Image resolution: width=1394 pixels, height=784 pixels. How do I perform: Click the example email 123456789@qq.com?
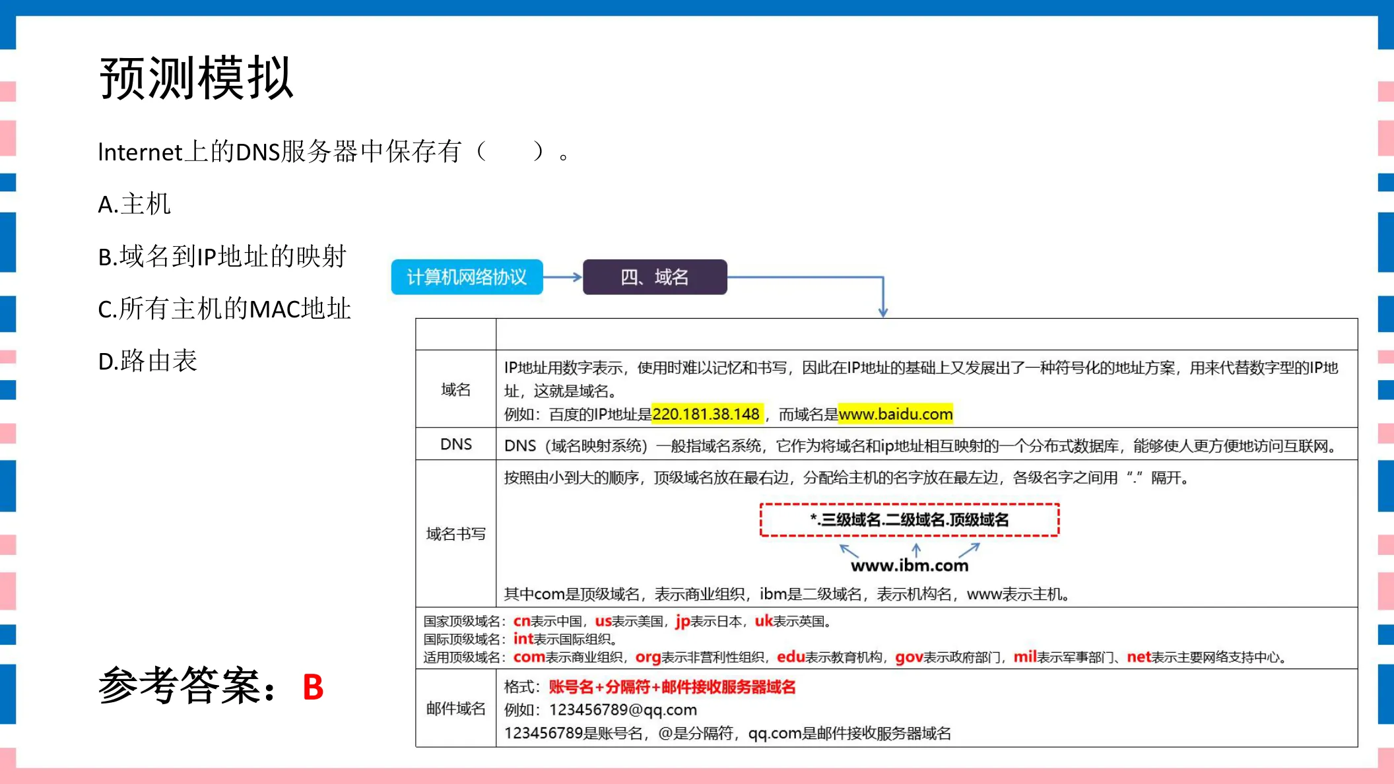622,709
